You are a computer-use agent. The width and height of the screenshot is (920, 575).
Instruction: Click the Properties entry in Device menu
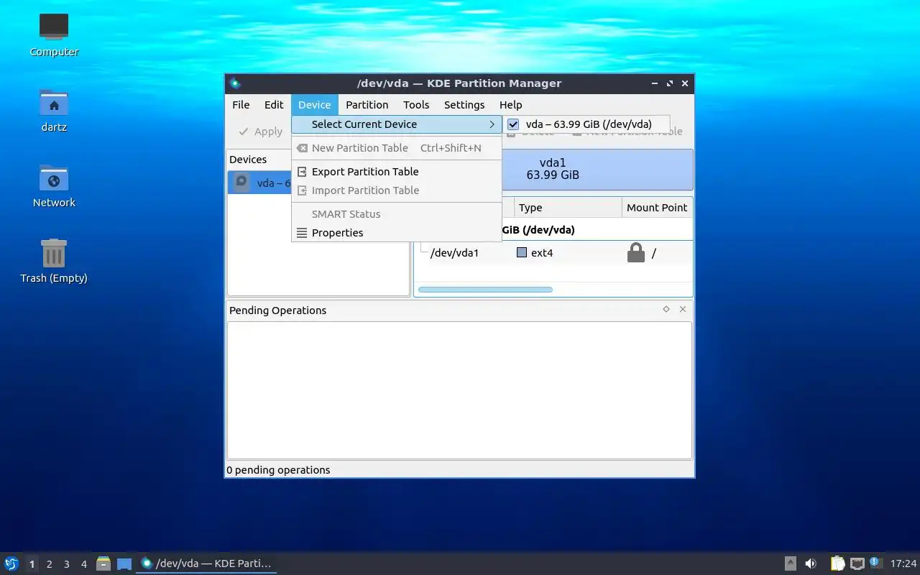point(396,233)
